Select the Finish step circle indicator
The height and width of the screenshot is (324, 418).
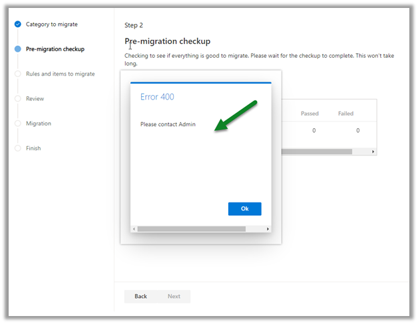(x=18, y=149)
